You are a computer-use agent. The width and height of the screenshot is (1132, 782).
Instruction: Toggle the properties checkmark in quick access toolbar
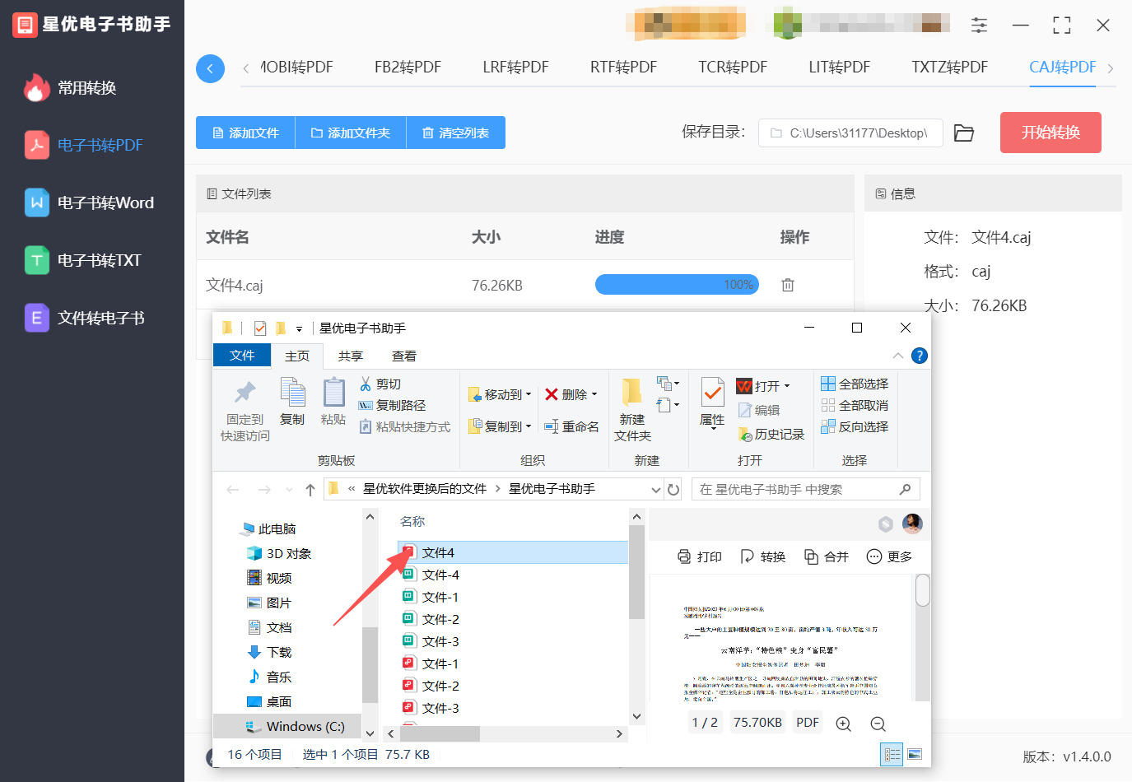(260, 328)
